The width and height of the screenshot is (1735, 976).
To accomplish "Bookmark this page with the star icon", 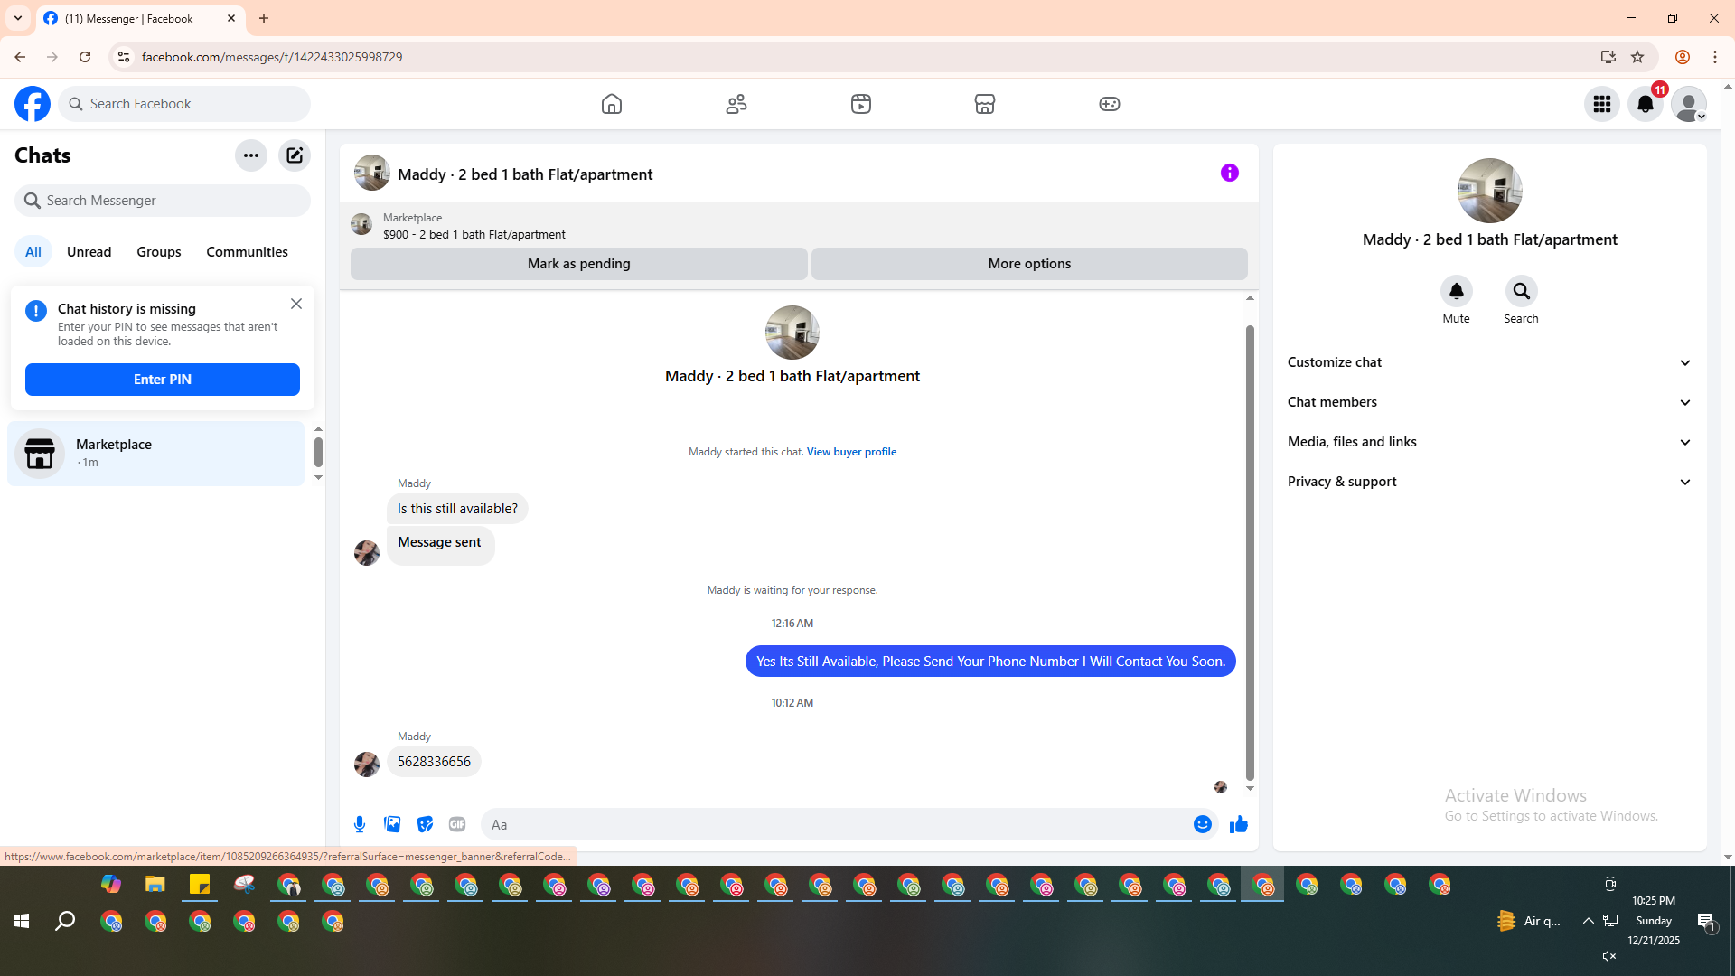I will pyautogui.click(x=1637, y=57).
